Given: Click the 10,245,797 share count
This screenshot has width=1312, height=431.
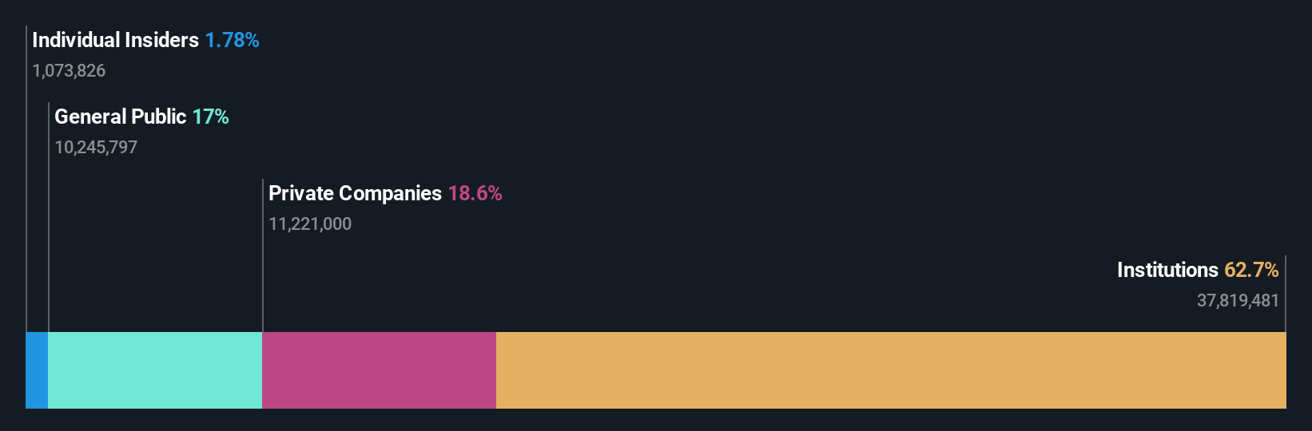Looking at the screenshot, I should 96,148.
